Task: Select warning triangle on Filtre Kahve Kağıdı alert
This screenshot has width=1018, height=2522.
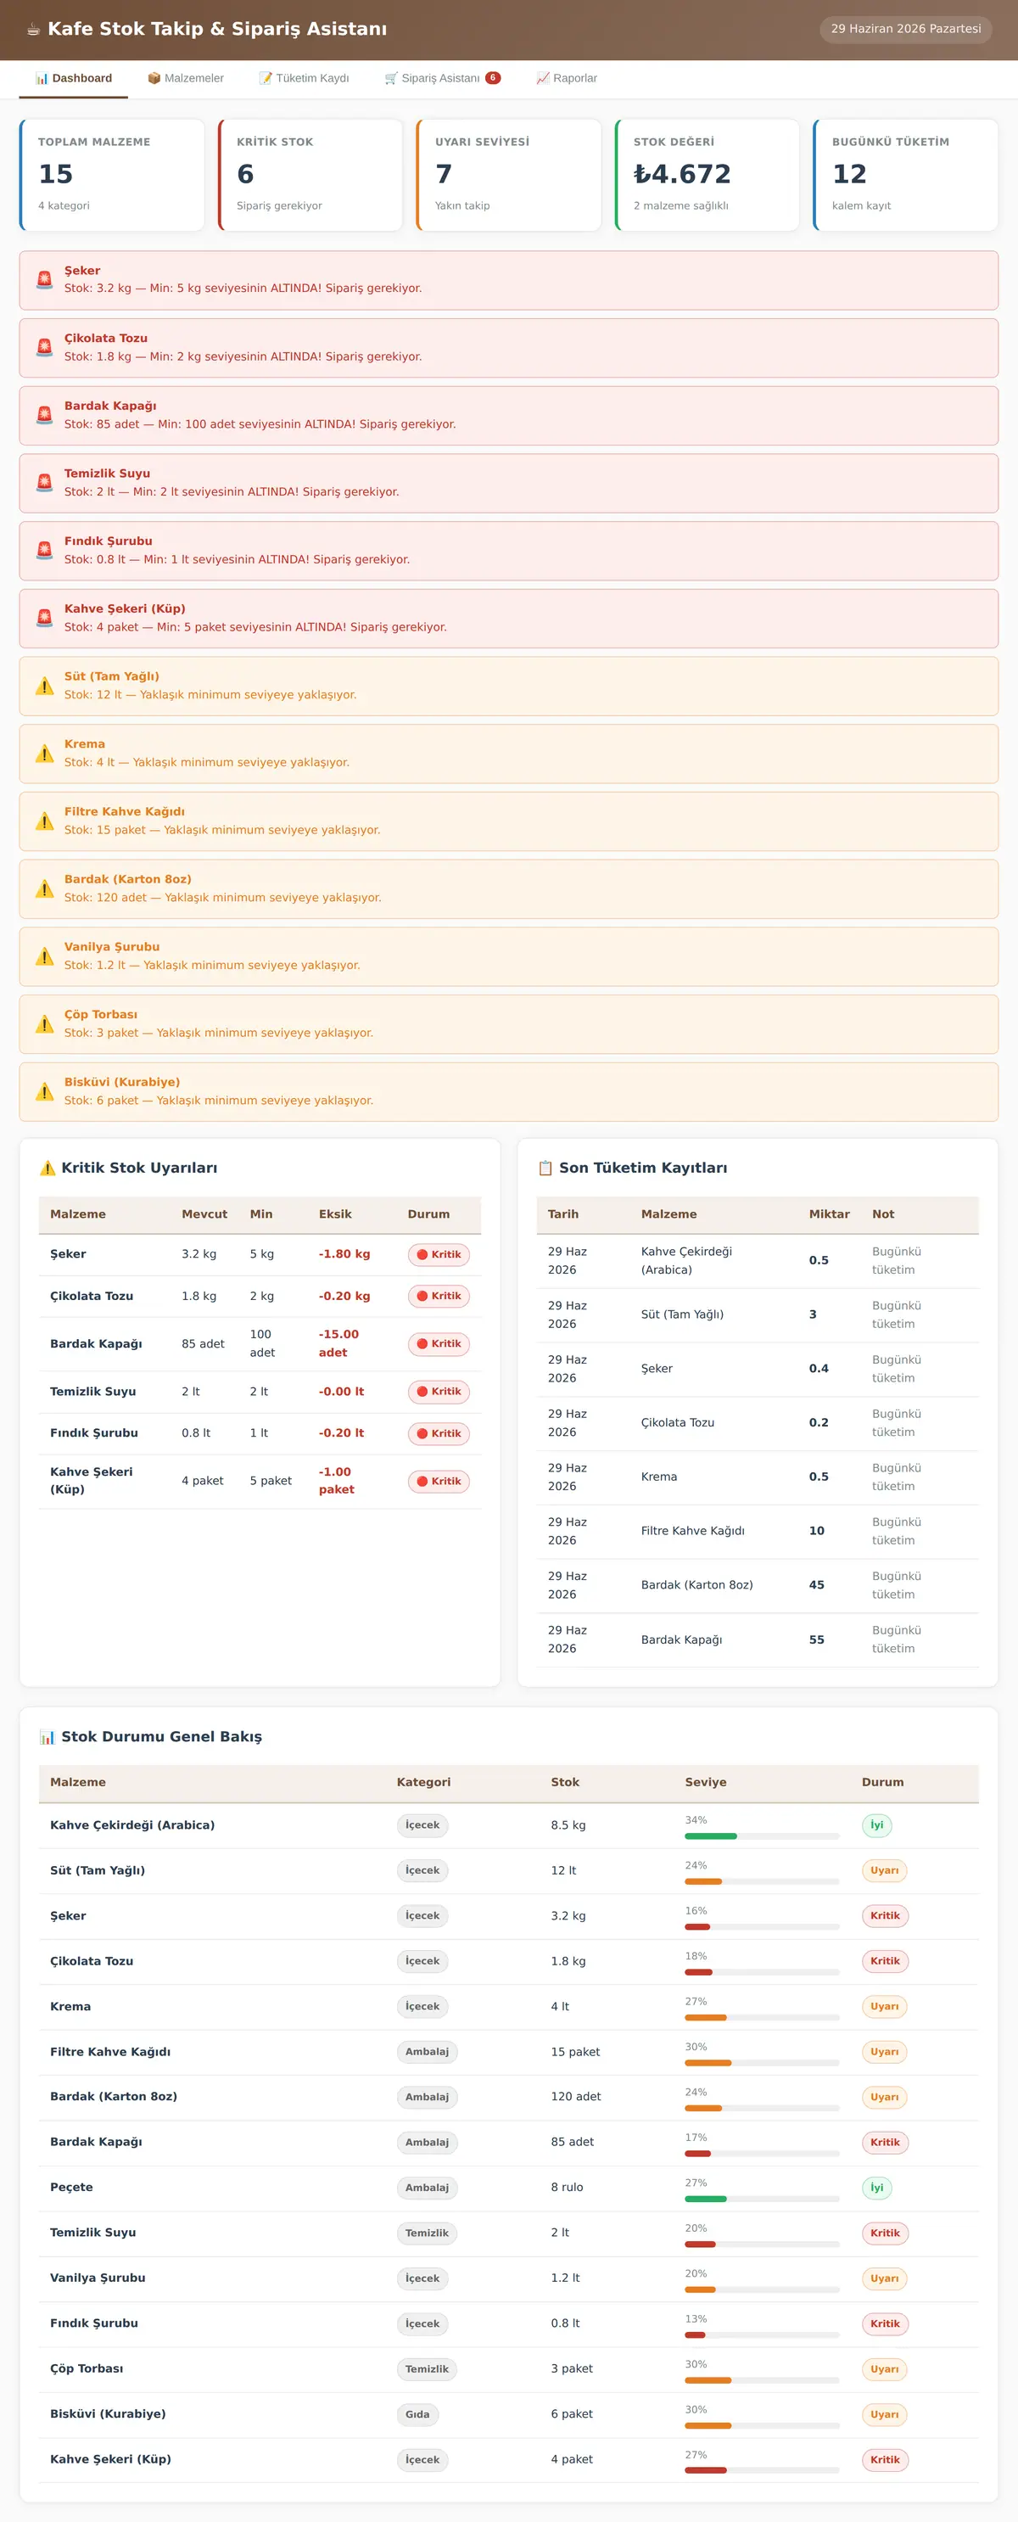Action: point(44,821)
